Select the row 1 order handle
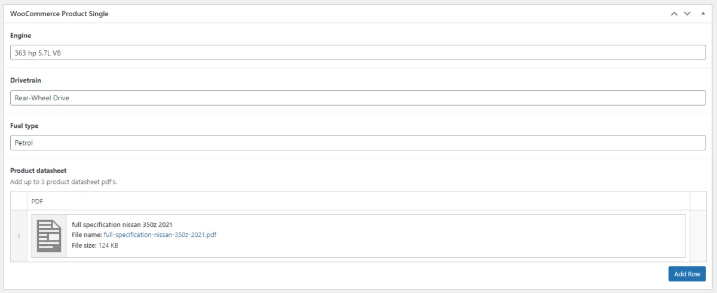 (19, 236)
